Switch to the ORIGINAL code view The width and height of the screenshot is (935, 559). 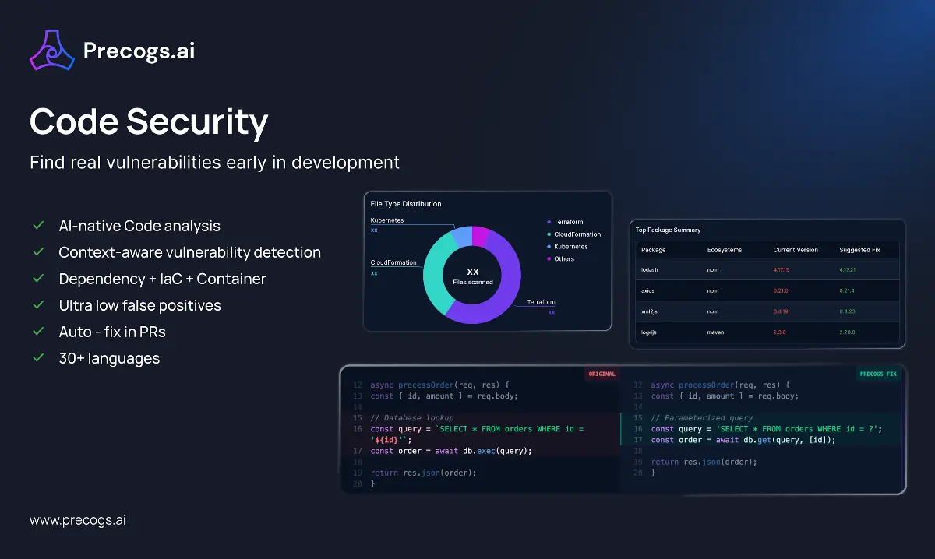601,374
